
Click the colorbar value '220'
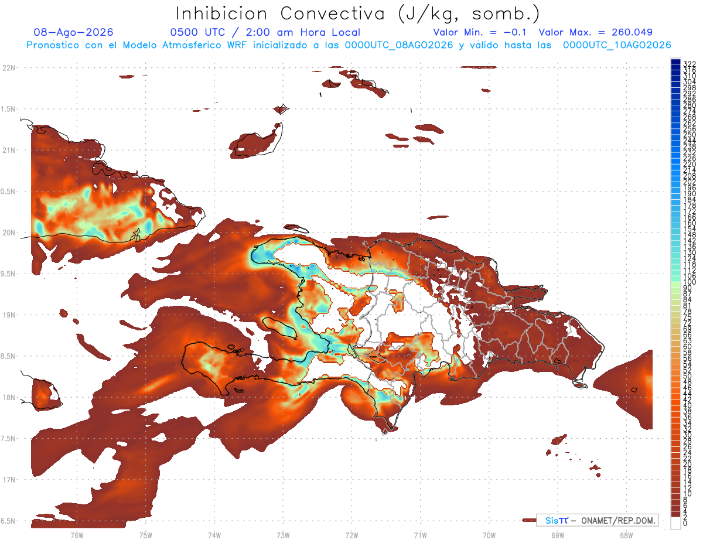click(690, 164)
